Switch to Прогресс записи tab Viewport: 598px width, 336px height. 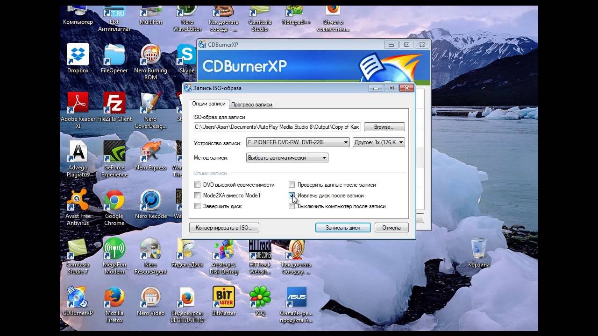[251, 105]
